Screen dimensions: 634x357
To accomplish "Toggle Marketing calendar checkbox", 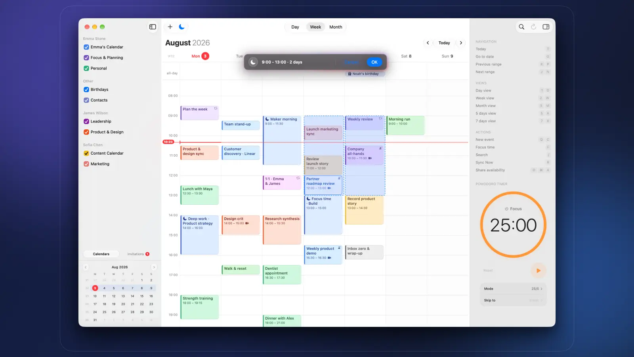I will pos(86,164).
